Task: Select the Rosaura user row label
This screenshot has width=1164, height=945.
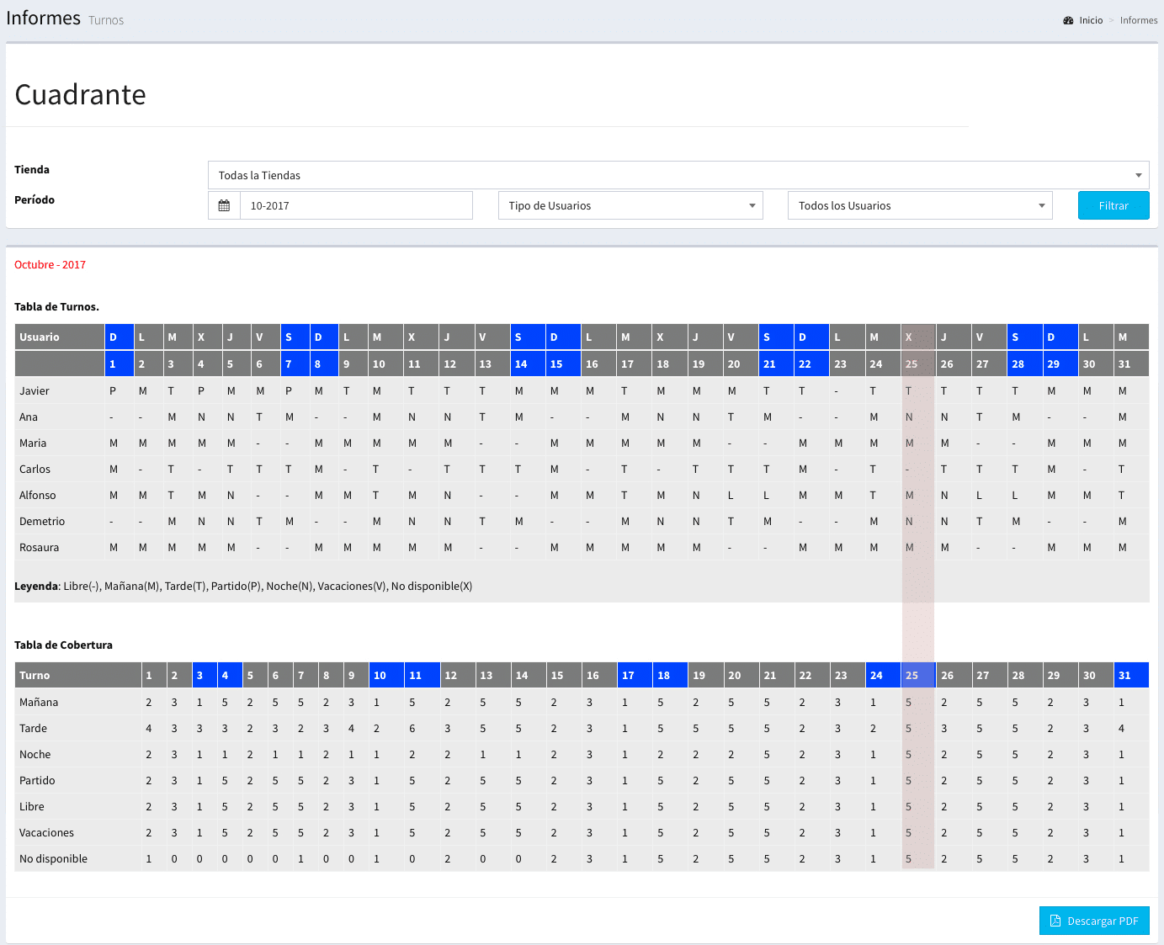Action: tap(40, 548)
